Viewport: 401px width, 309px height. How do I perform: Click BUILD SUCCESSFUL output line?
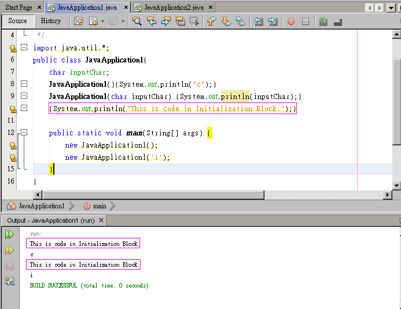(x=89, y=285)
